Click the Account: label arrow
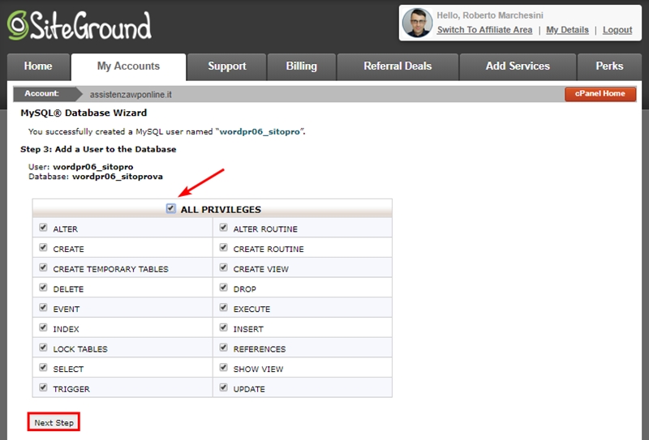This screenshot has width=649, height=440. [47, 94]
